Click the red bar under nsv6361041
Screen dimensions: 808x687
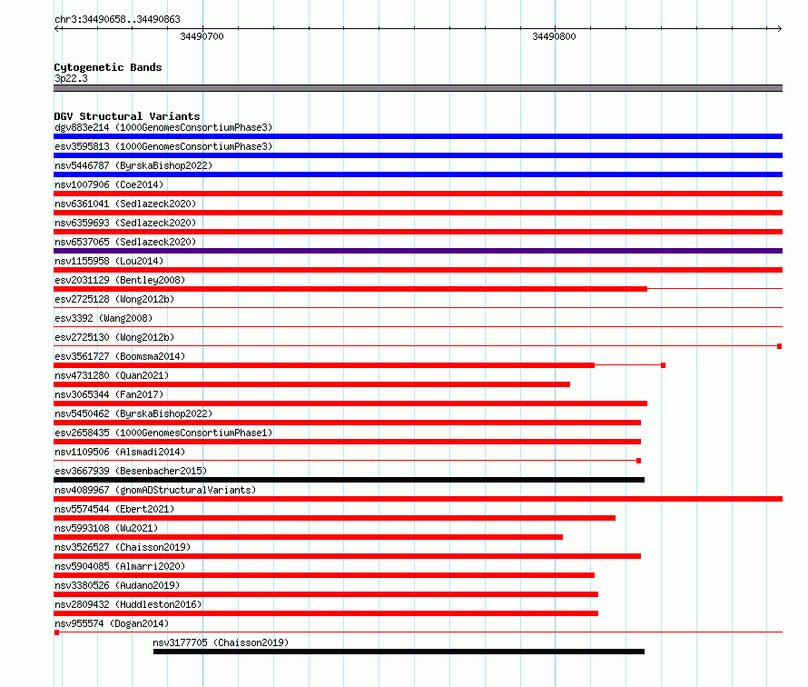click(x=418, y=213)
